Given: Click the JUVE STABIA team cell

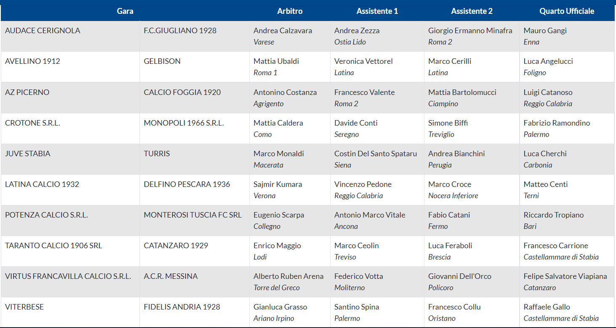Looking at the screenshot, I should [28, 154].
